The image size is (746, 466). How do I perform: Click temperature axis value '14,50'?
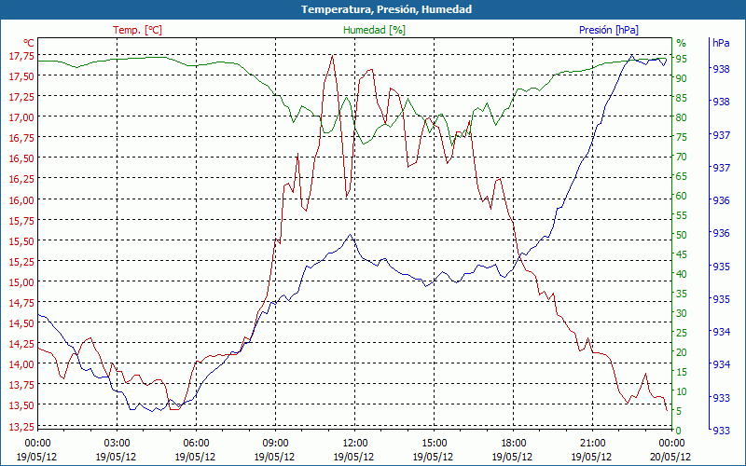21,323
